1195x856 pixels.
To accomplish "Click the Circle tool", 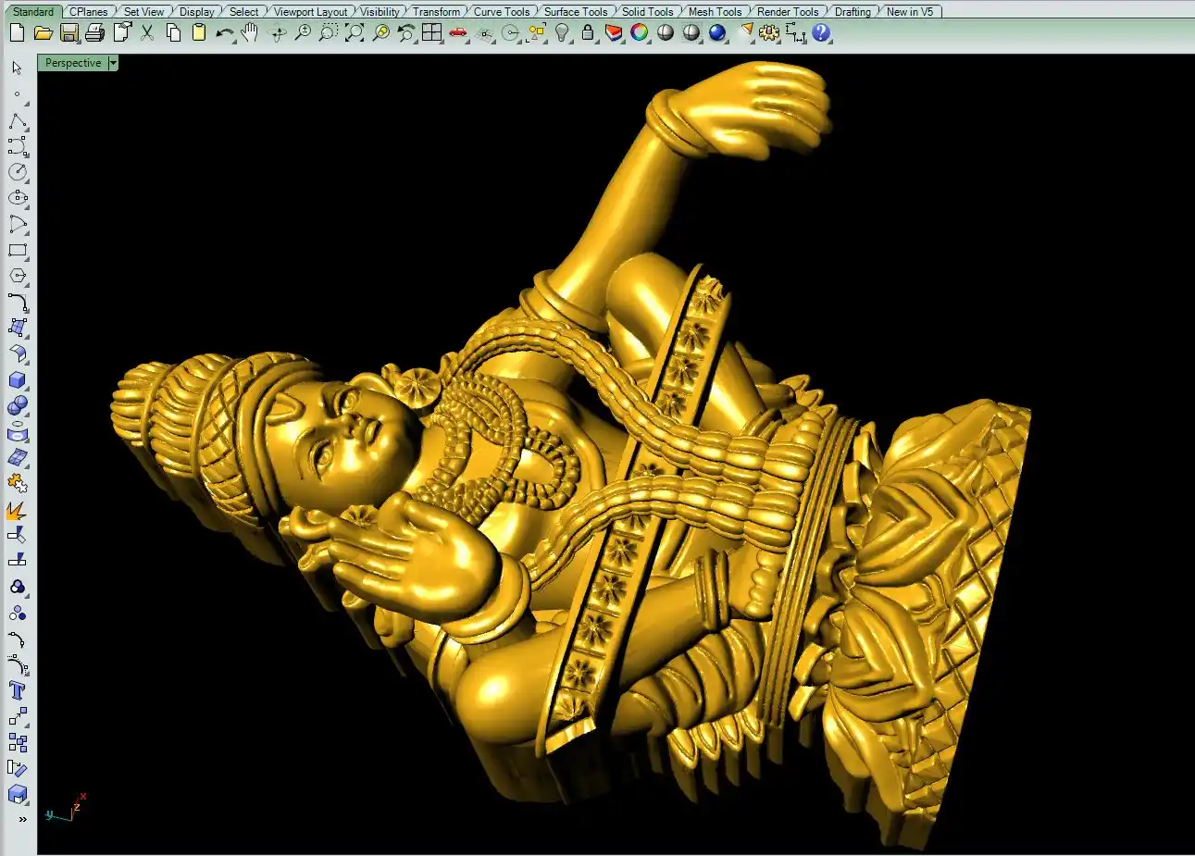I will pos(18,172).
